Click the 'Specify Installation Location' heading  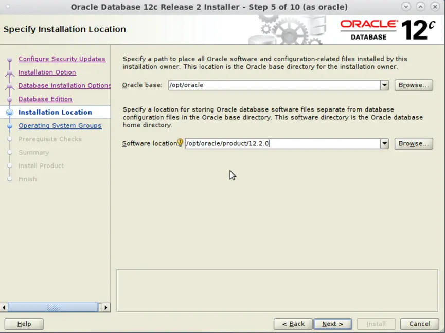pos(65,29)
